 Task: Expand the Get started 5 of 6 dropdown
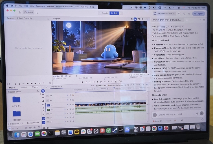(164, 14)
